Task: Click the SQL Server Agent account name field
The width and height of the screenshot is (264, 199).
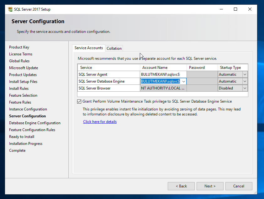Action: [x=163, y=74]
